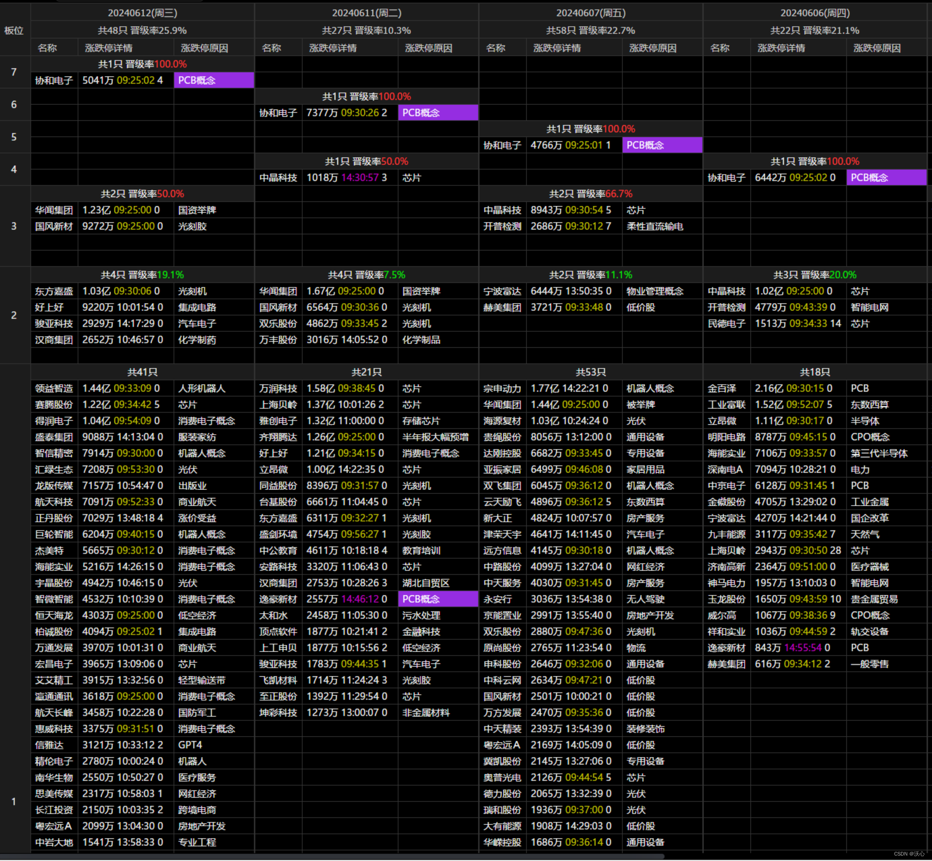Click 万丰股份 stock name
This screenshot has height=861, width=932.
click(278, 340)
